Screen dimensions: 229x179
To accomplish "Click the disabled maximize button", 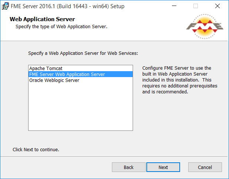I will (x=196, y=6).
